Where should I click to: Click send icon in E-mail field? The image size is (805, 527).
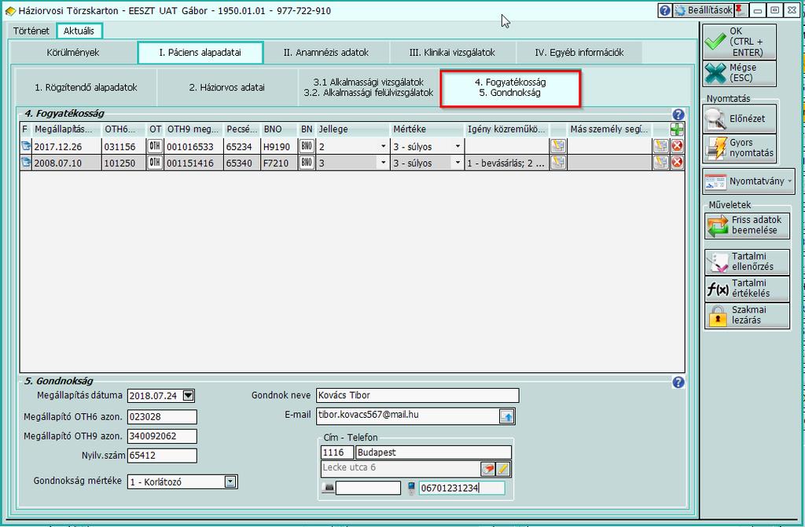(x=507, y=416)
